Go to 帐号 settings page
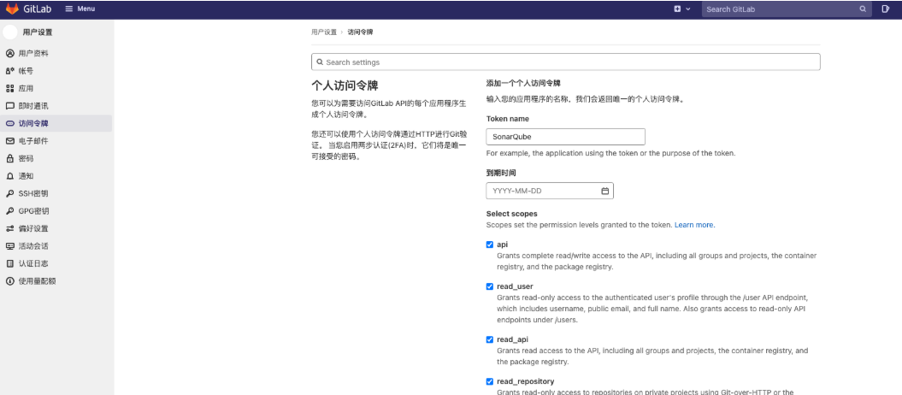Image resolution: width=902 pixels, height=395 pixels. 56,71
